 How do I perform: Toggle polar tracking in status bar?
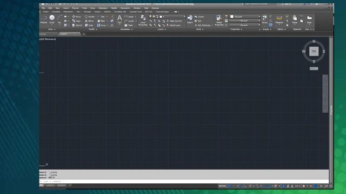[x=250, y=186]
